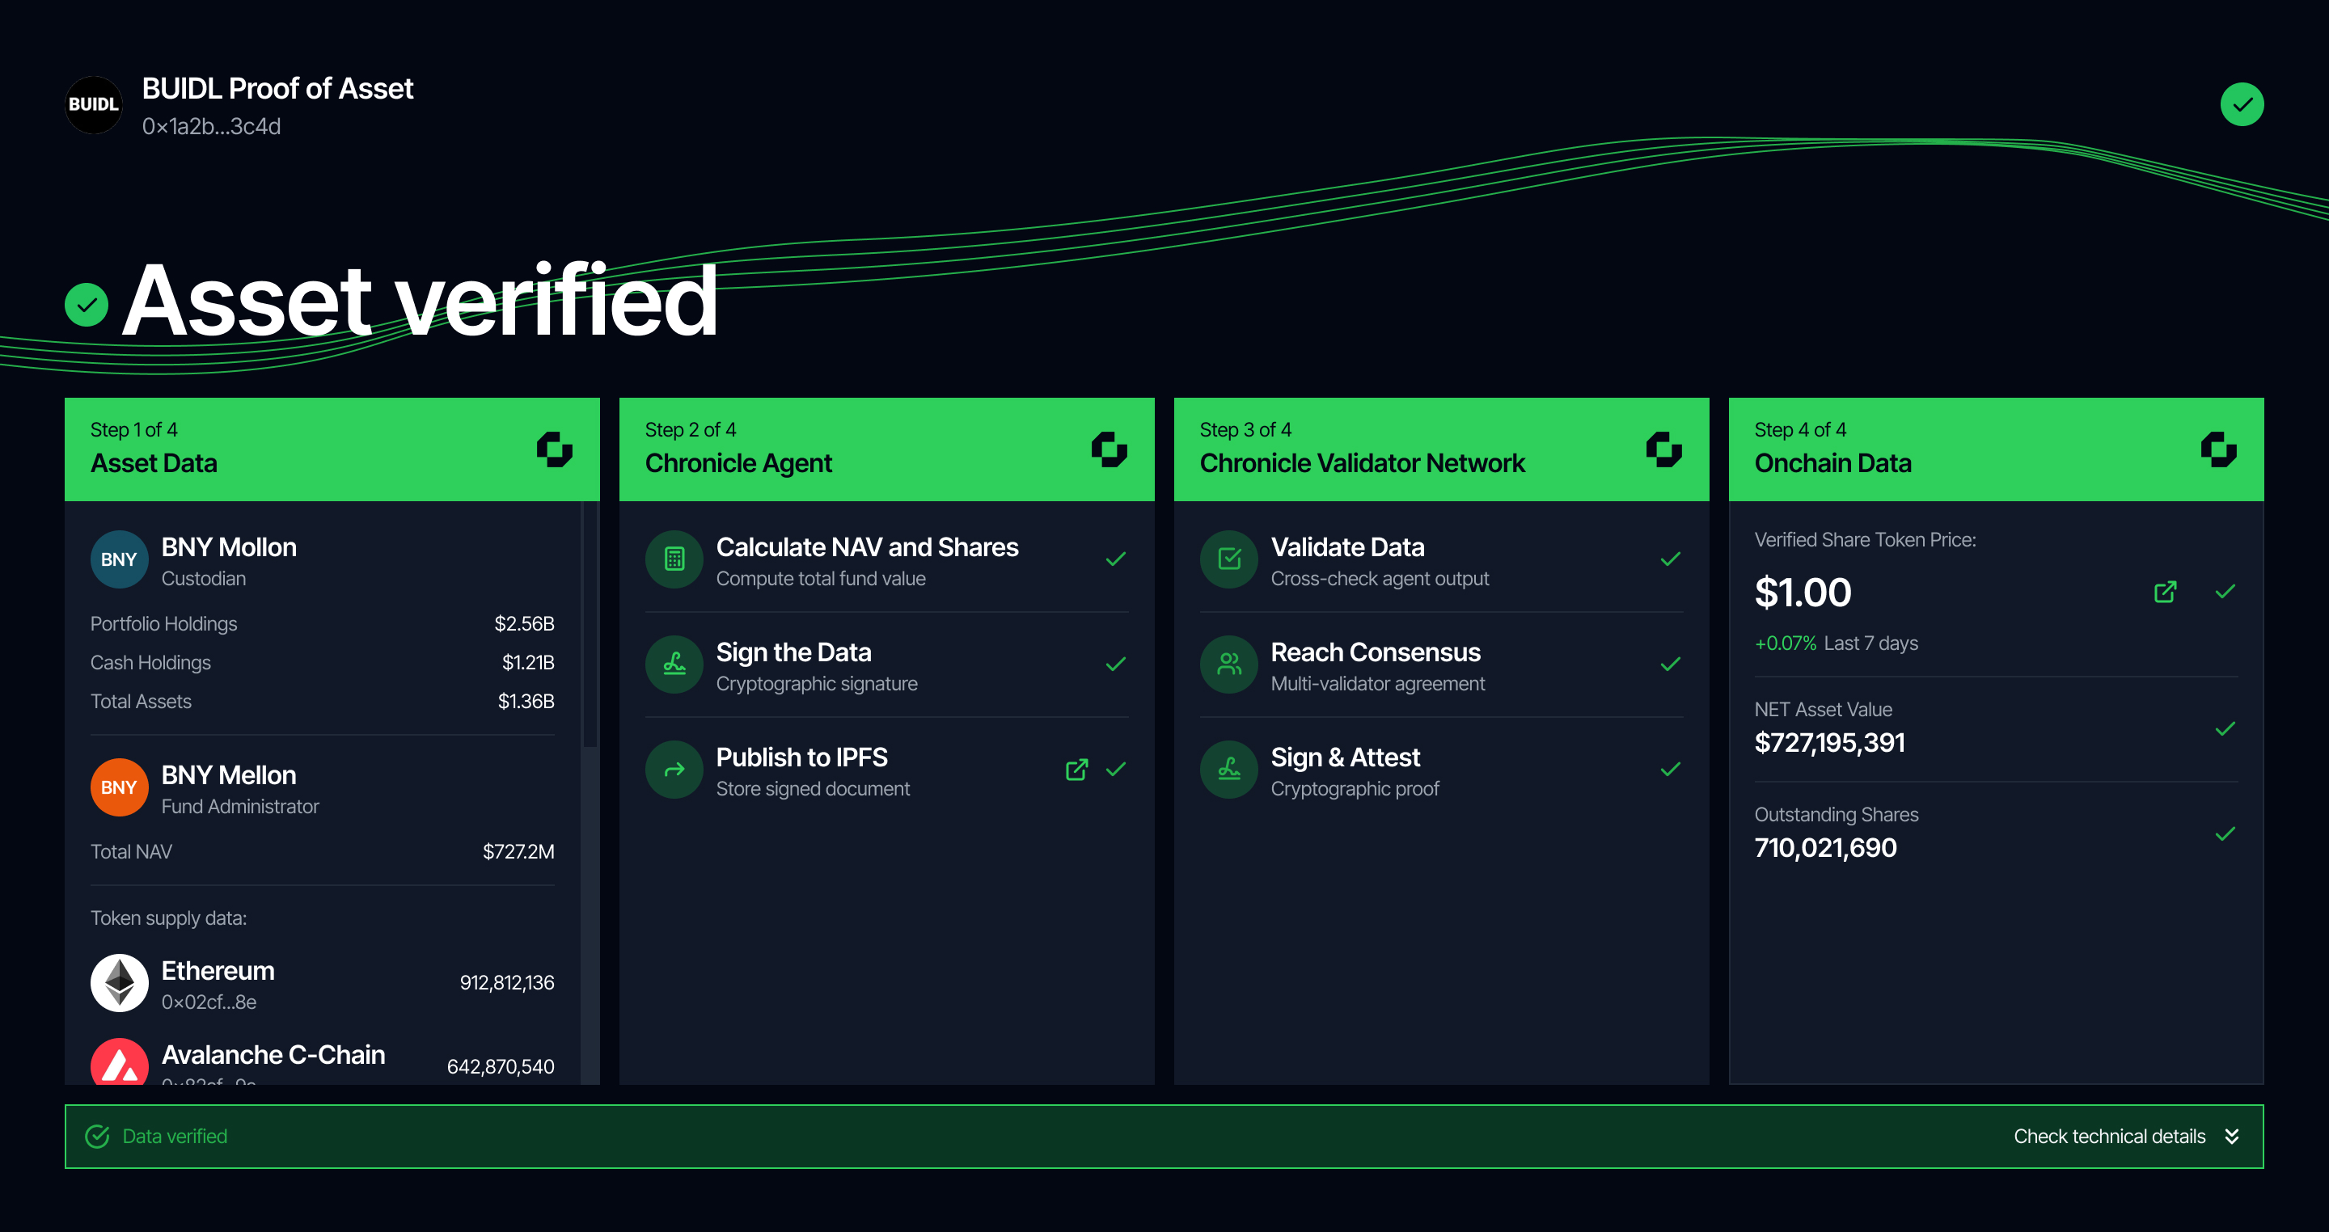Click checkmark on Sign the Data row
Viewport: 2329px width, 1232px height.
pos(1117,665)
